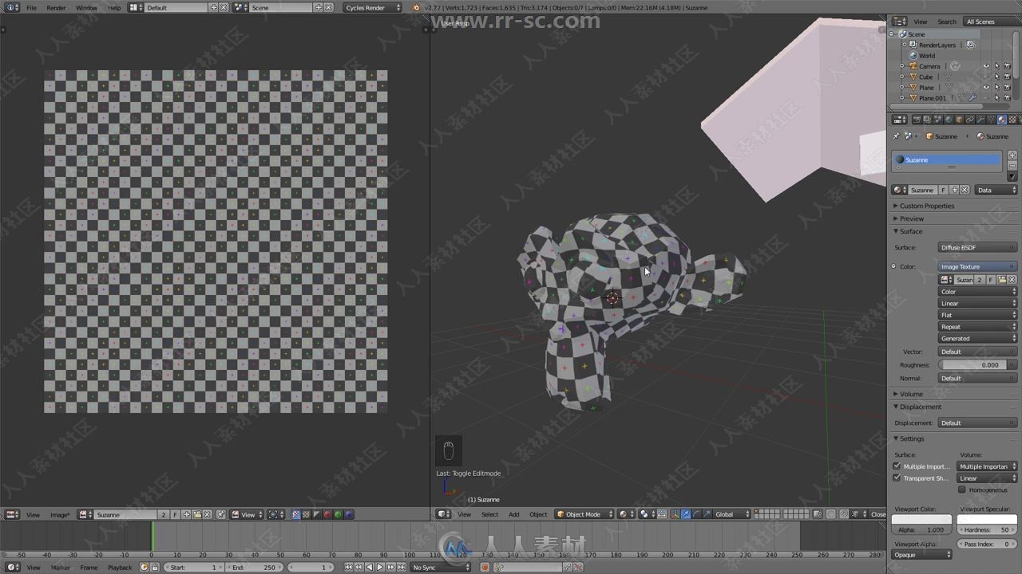Open Blender info editor type icon
This screenshot has height=574, width=1022.
[13, 7]
